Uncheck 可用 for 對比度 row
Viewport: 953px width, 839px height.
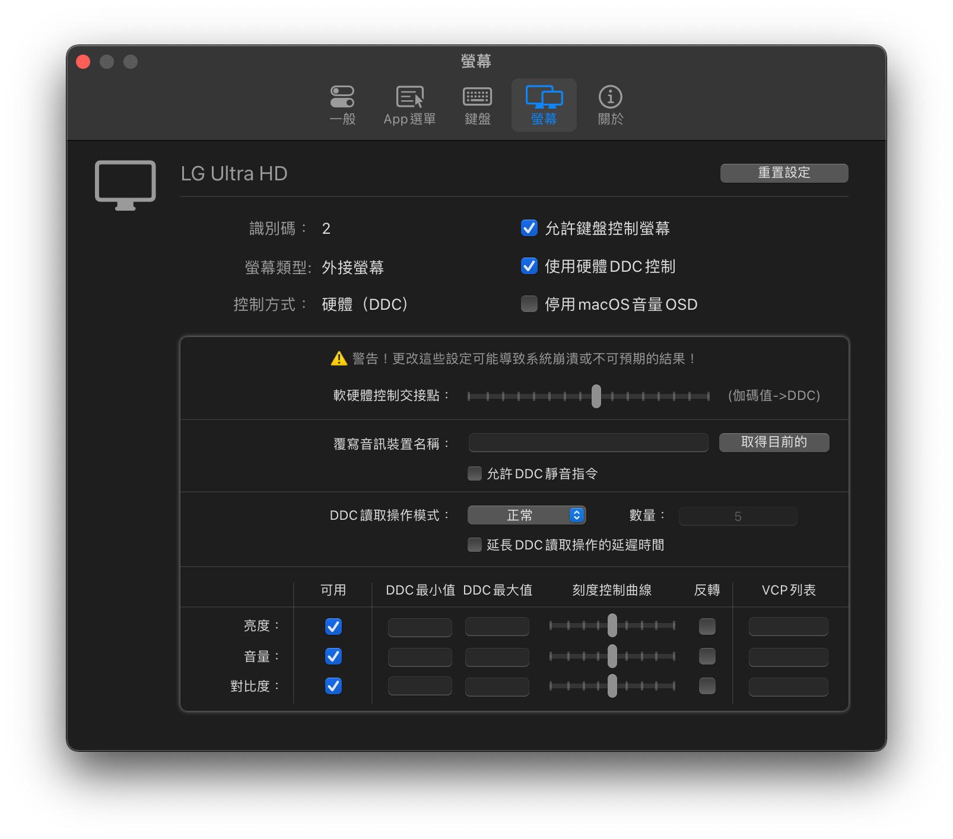(x=333, y=686)
